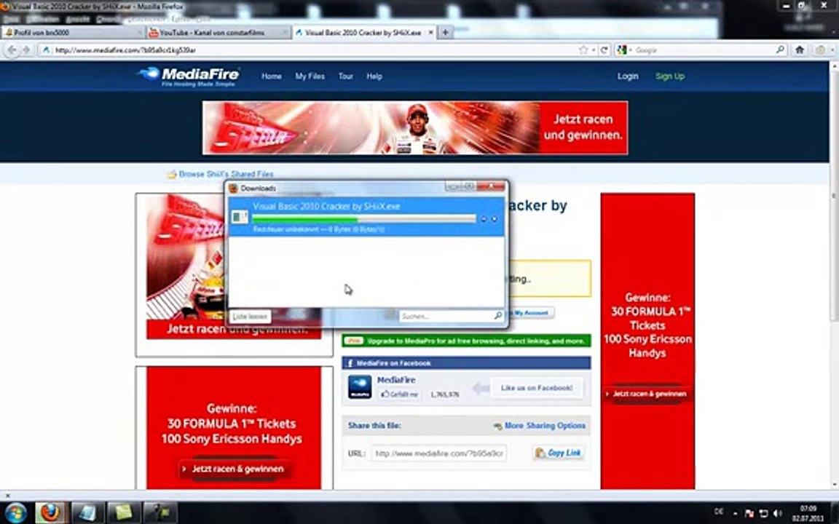This screenshot has width=839, height=524.
Task: Click the Copy Link button
Action: tap(559, 453)
